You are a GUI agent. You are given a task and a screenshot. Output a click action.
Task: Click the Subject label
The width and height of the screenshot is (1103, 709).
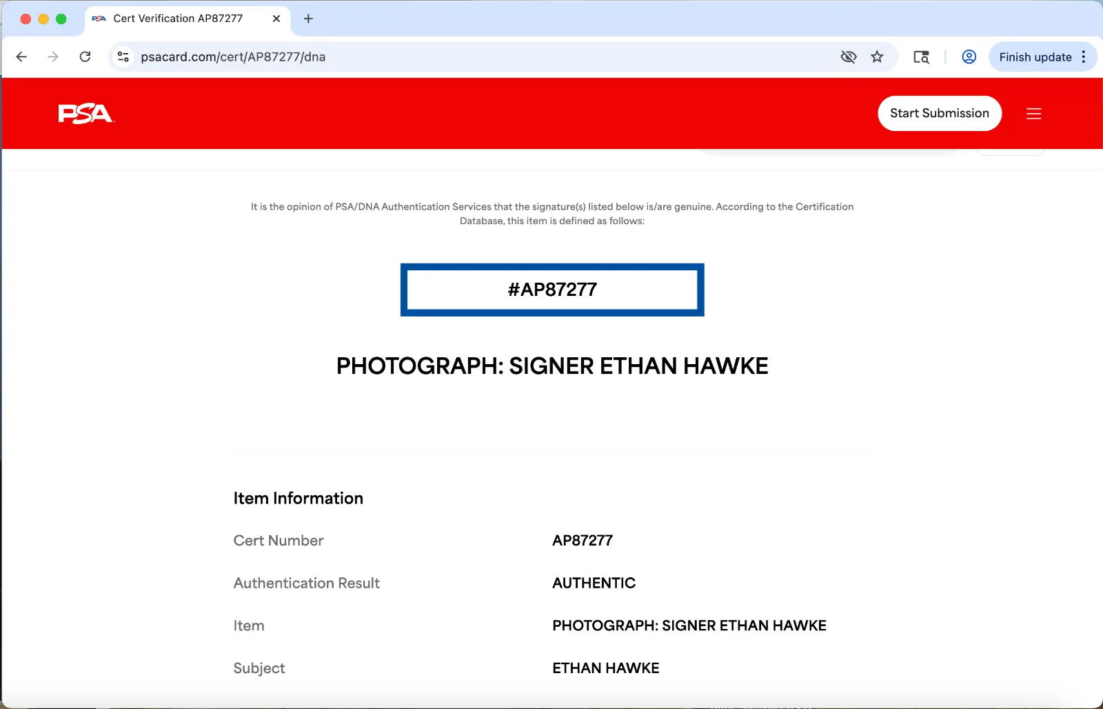259,668
